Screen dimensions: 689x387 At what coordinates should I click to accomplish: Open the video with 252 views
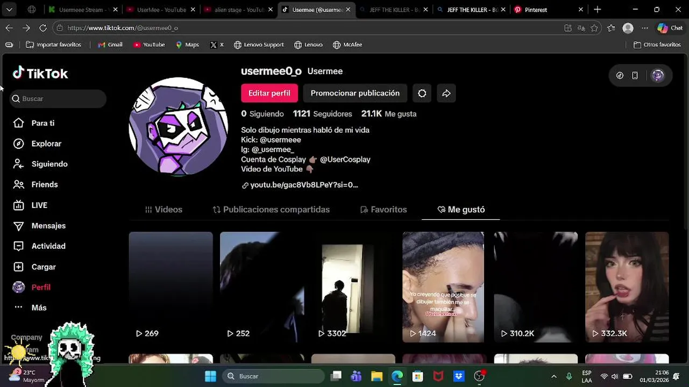coord(262,287)
